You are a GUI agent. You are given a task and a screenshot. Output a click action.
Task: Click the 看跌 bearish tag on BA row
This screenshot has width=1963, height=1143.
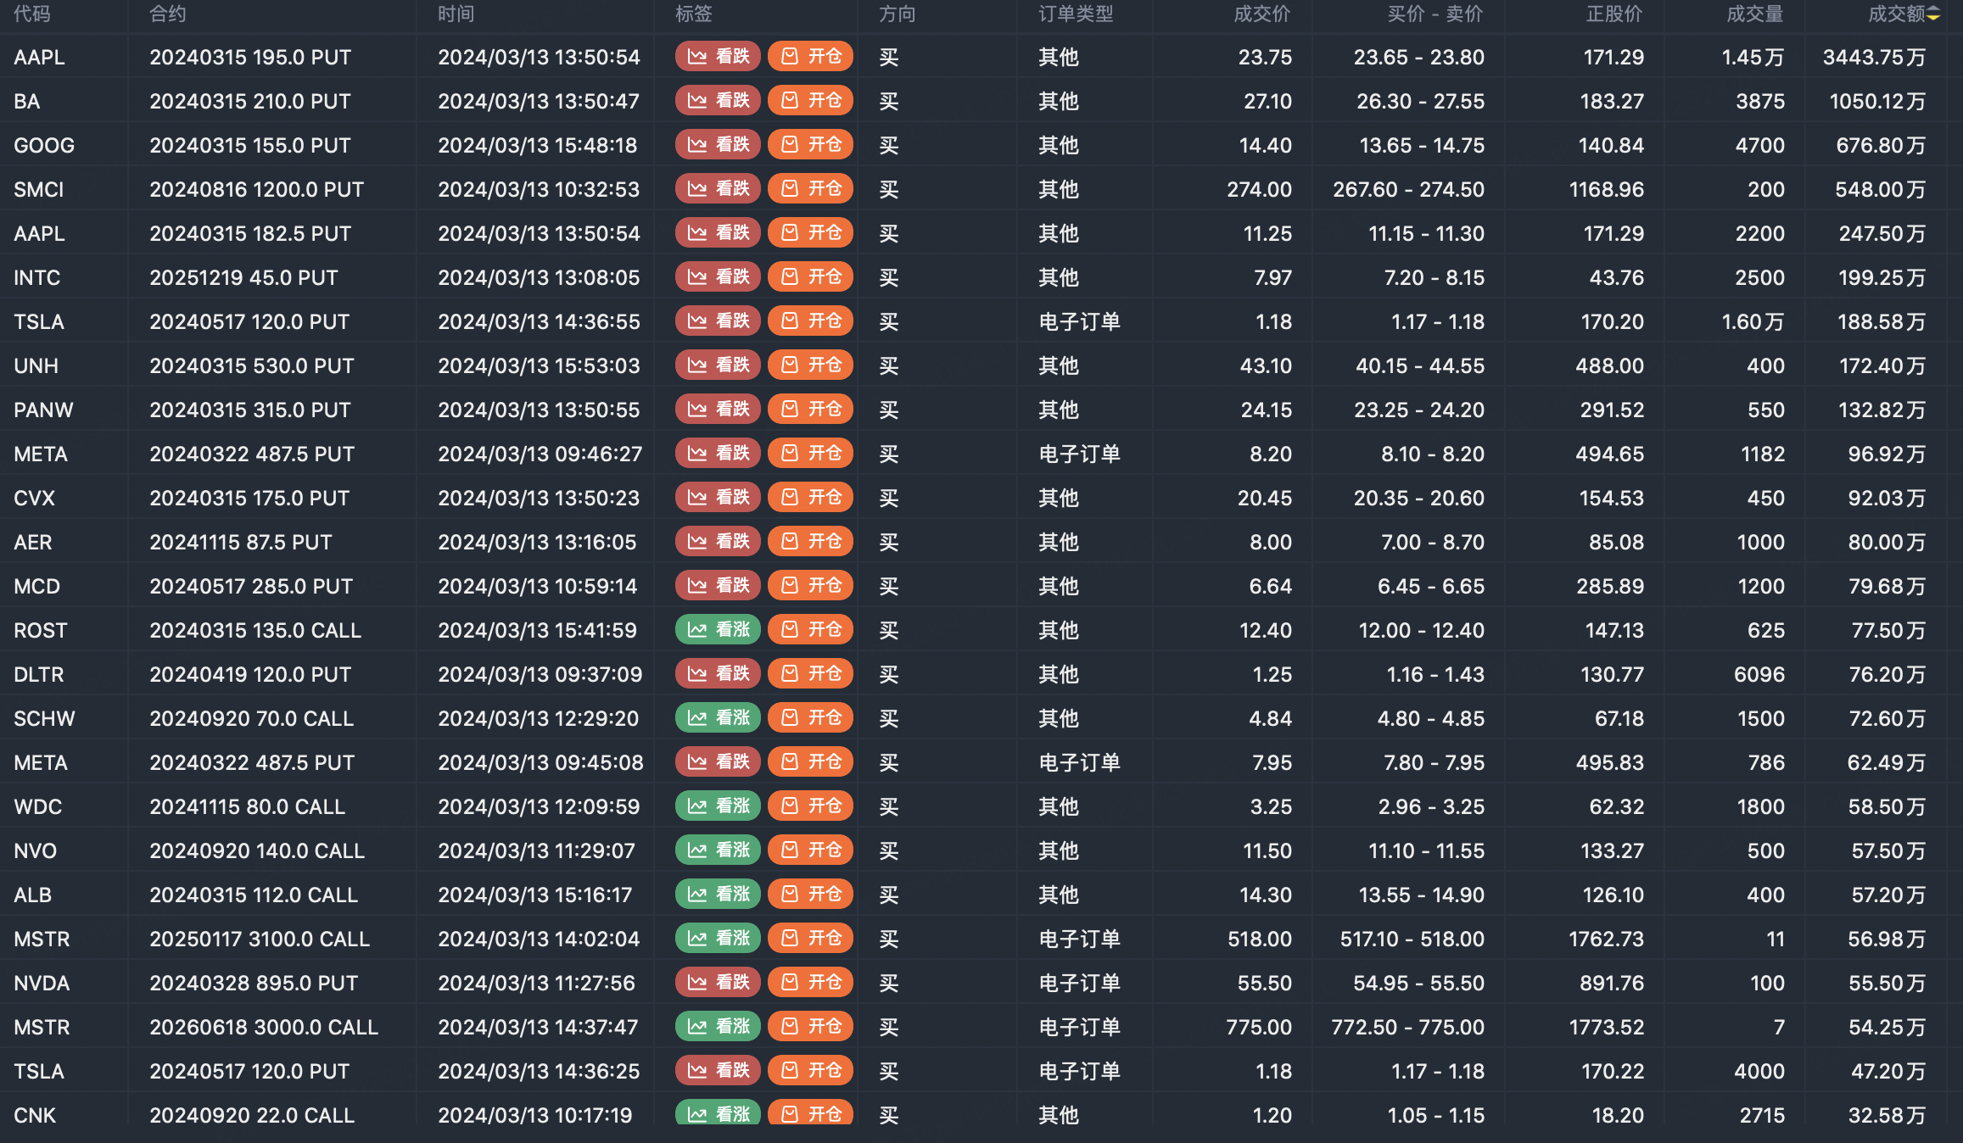coord(718,101)
